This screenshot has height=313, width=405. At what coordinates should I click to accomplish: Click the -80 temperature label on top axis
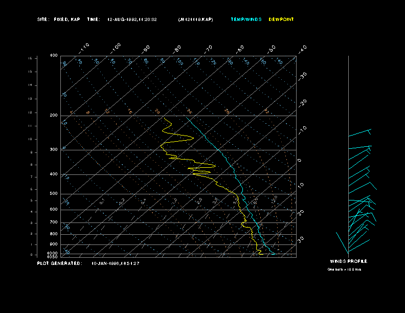(177, 49)
